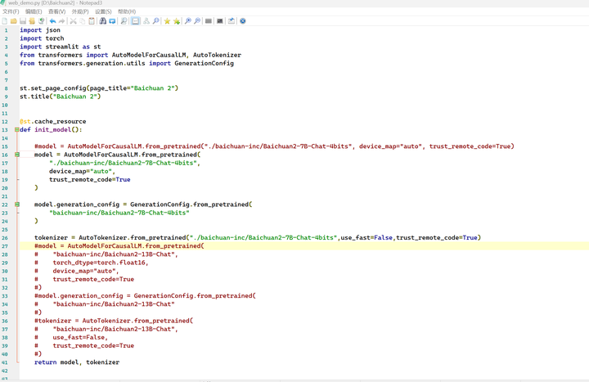Click the Zoom In magnifier icon

click(x=188, y=21)
